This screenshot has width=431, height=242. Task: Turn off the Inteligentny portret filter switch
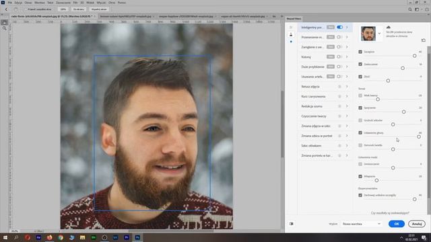(x=339, y=27)
